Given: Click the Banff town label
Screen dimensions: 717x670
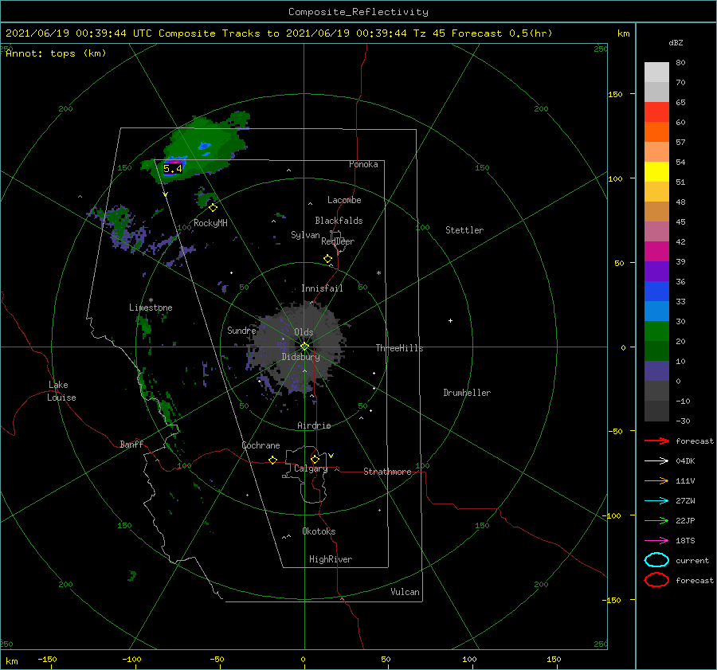Looking at the screenshot, I should tap(131, 444).
